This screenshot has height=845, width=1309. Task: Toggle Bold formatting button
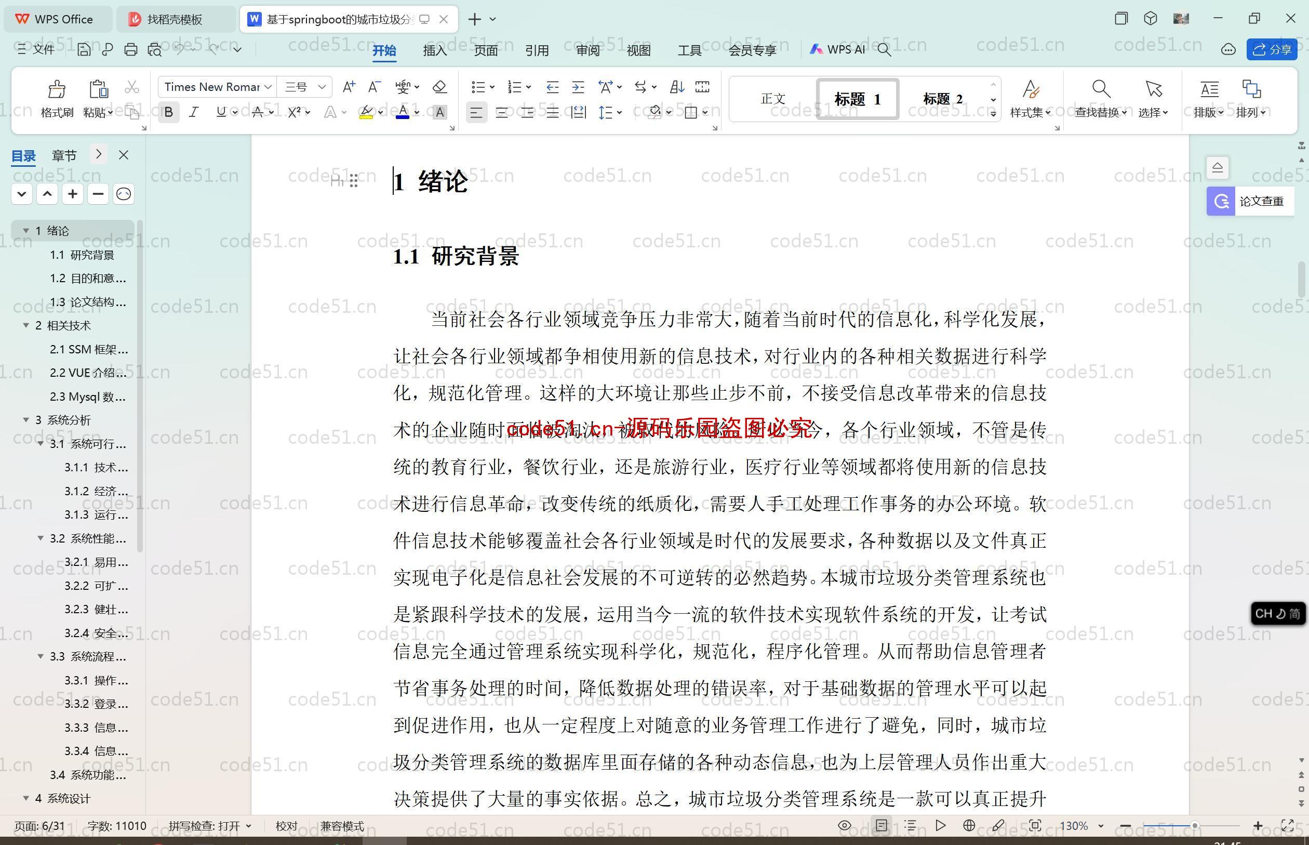[168, 112]
